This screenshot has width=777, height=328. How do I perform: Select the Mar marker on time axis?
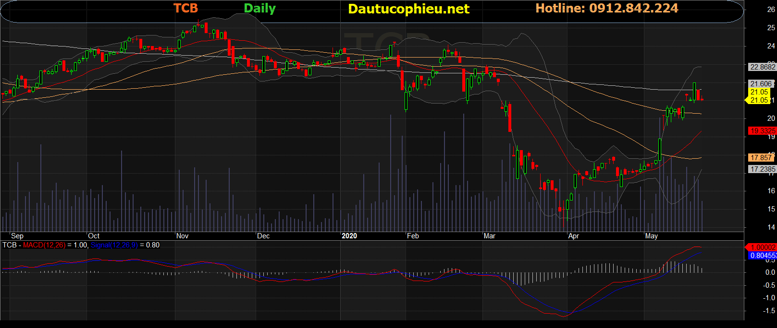pyautogui.click(x=490, y=236)
